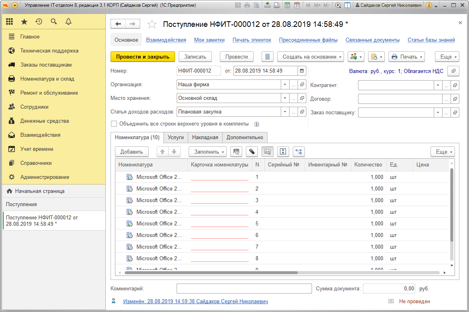
Task: Move the row down with the arrow
Action: point(174,152)
